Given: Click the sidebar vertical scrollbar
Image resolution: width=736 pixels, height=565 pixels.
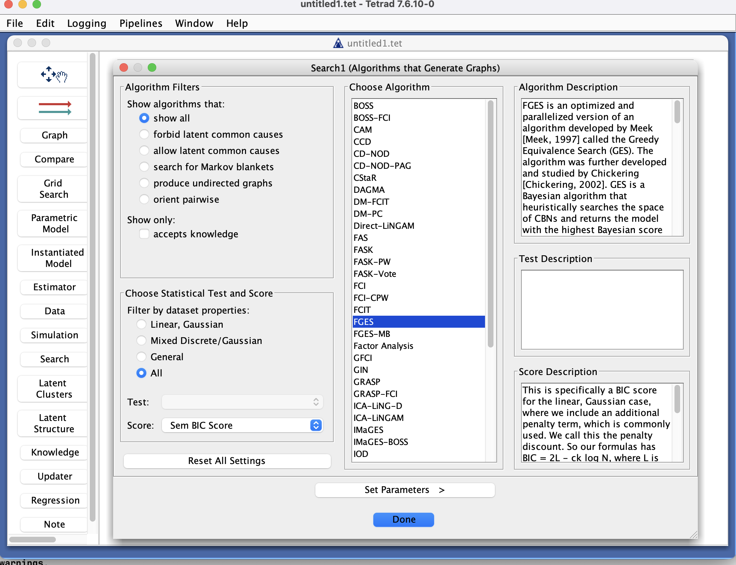Looking at the screenshot, I should point(93,287).
